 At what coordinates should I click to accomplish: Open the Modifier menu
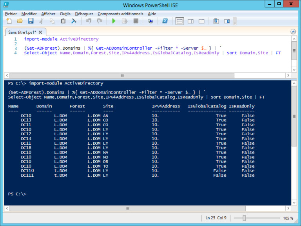29,14
